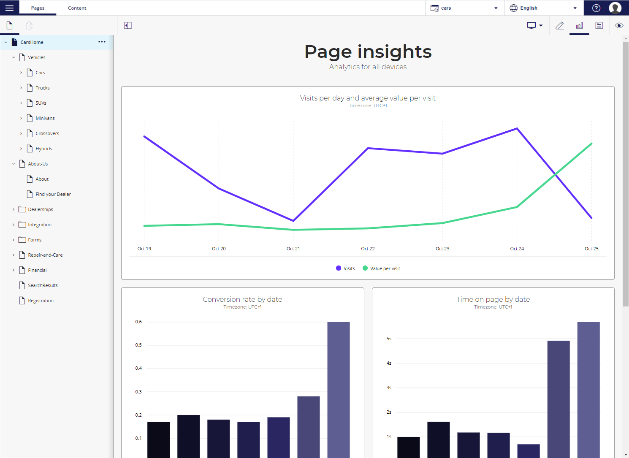Click the Forms folder icon
629x458 pixels.
pos(22,240)
